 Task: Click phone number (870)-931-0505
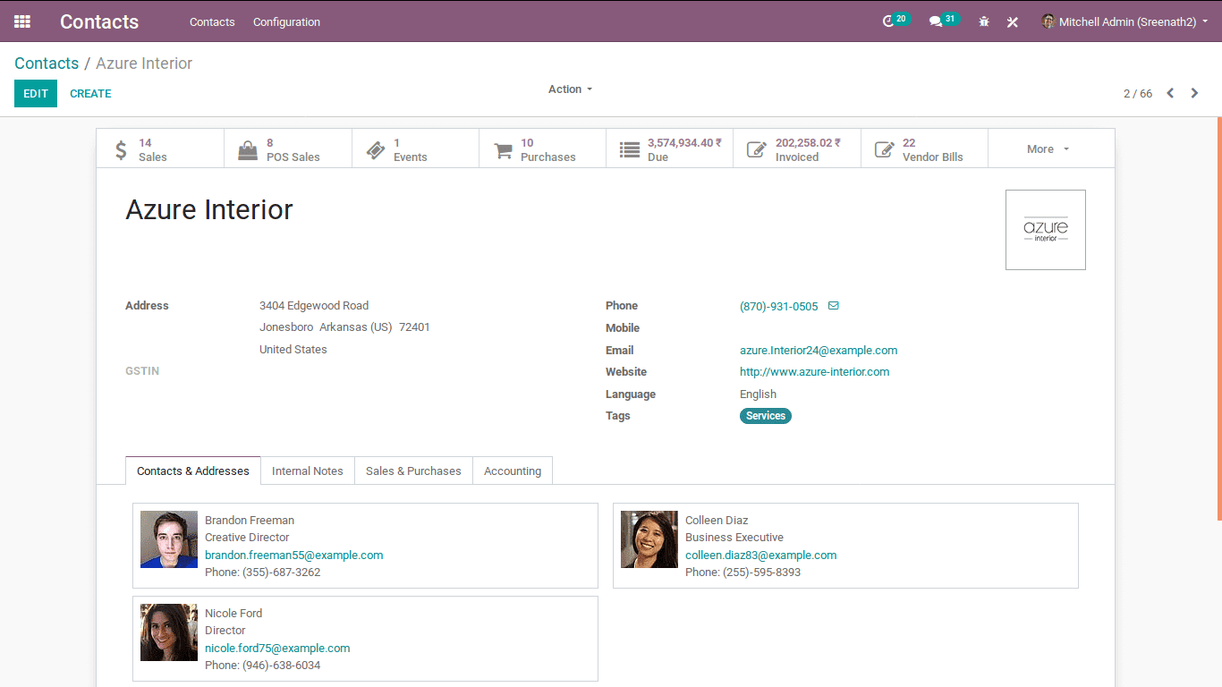778,307
